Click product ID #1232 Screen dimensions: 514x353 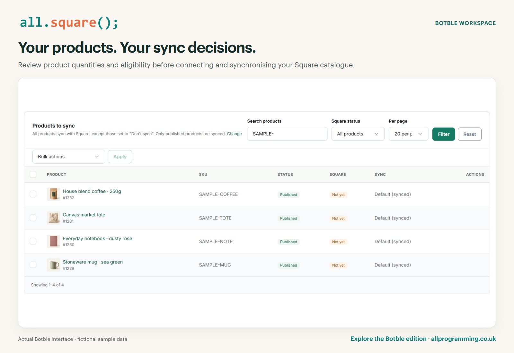click(x=68, y=198)
